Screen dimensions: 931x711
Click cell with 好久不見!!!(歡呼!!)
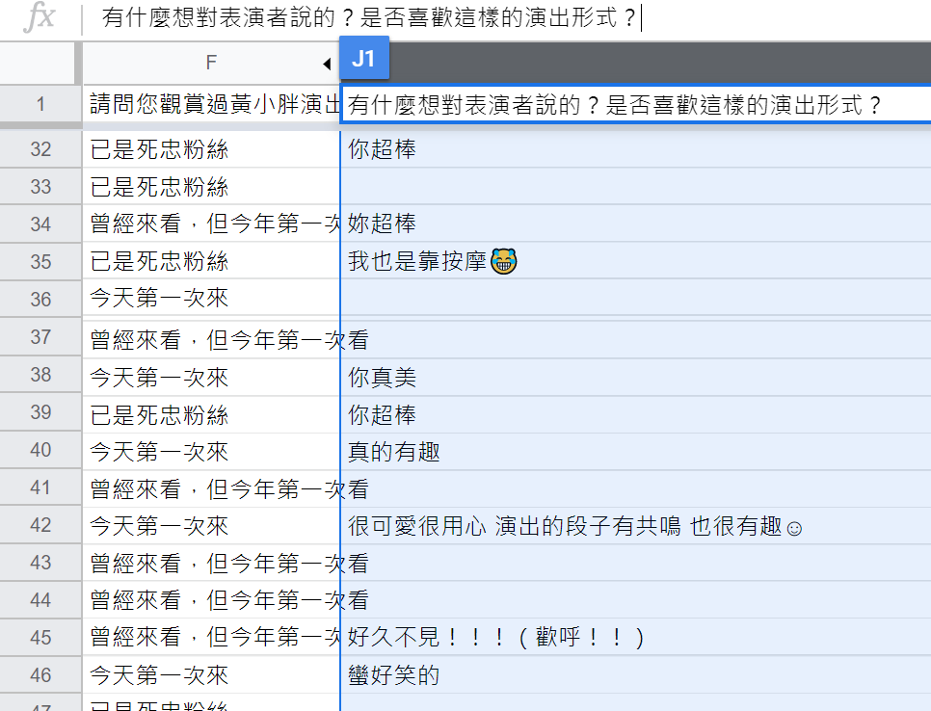(x=494, y=638)
